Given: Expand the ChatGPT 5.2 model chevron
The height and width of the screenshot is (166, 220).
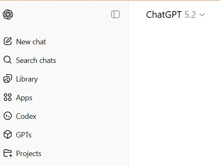Looking at the screenshot, I should [202, 15].
